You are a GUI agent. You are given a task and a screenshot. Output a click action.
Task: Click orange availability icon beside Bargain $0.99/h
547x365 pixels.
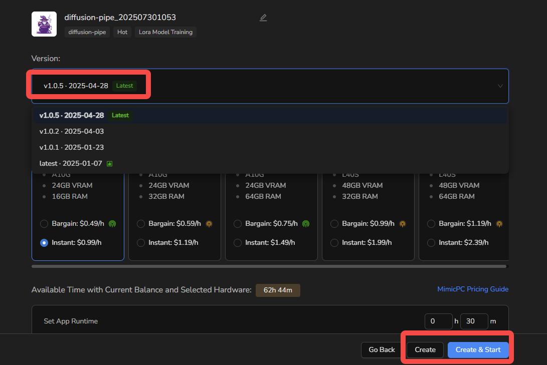click(403, 224)
